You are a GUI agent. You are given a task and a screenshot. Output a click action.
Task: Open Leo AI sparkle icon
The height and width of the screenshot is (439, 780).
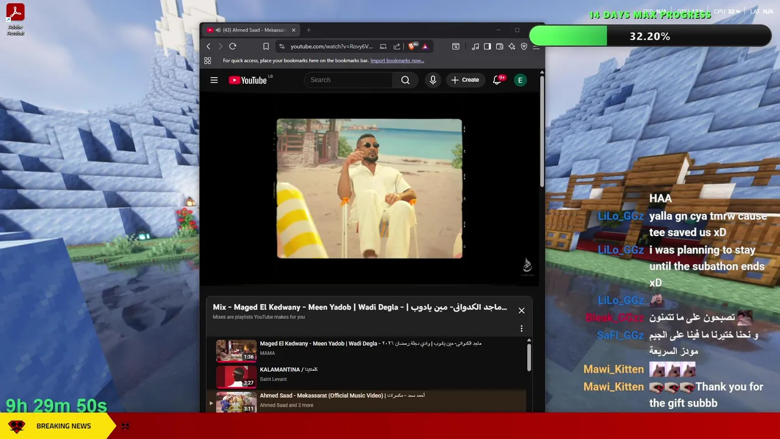512,46
